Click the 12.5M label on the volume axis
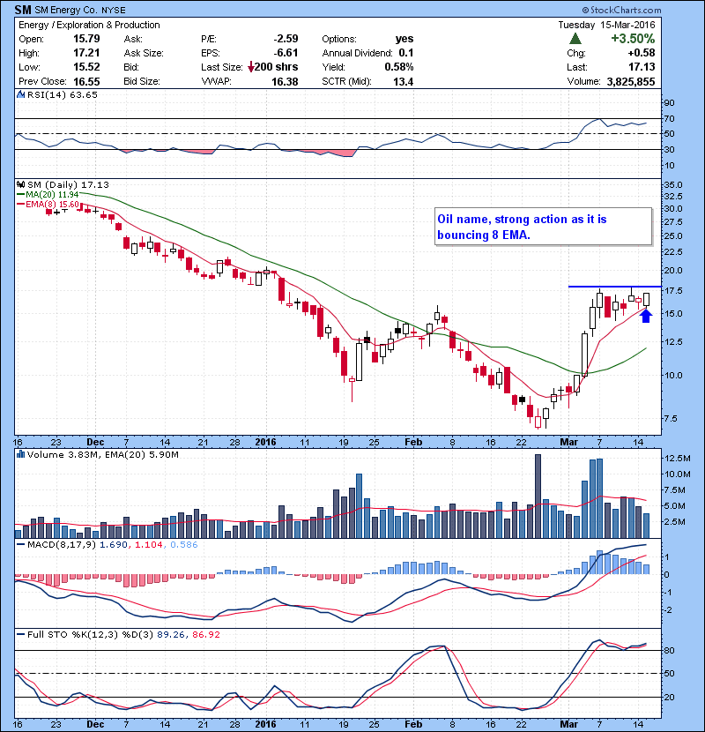The image size is (705, 732). (x=677, y=458)
